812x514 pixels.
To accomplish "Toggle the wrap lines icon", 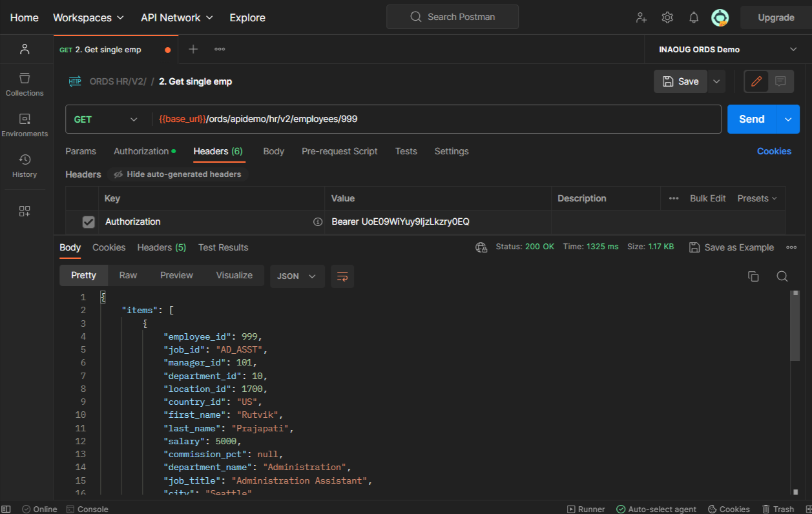I will (x=342, y=276).
